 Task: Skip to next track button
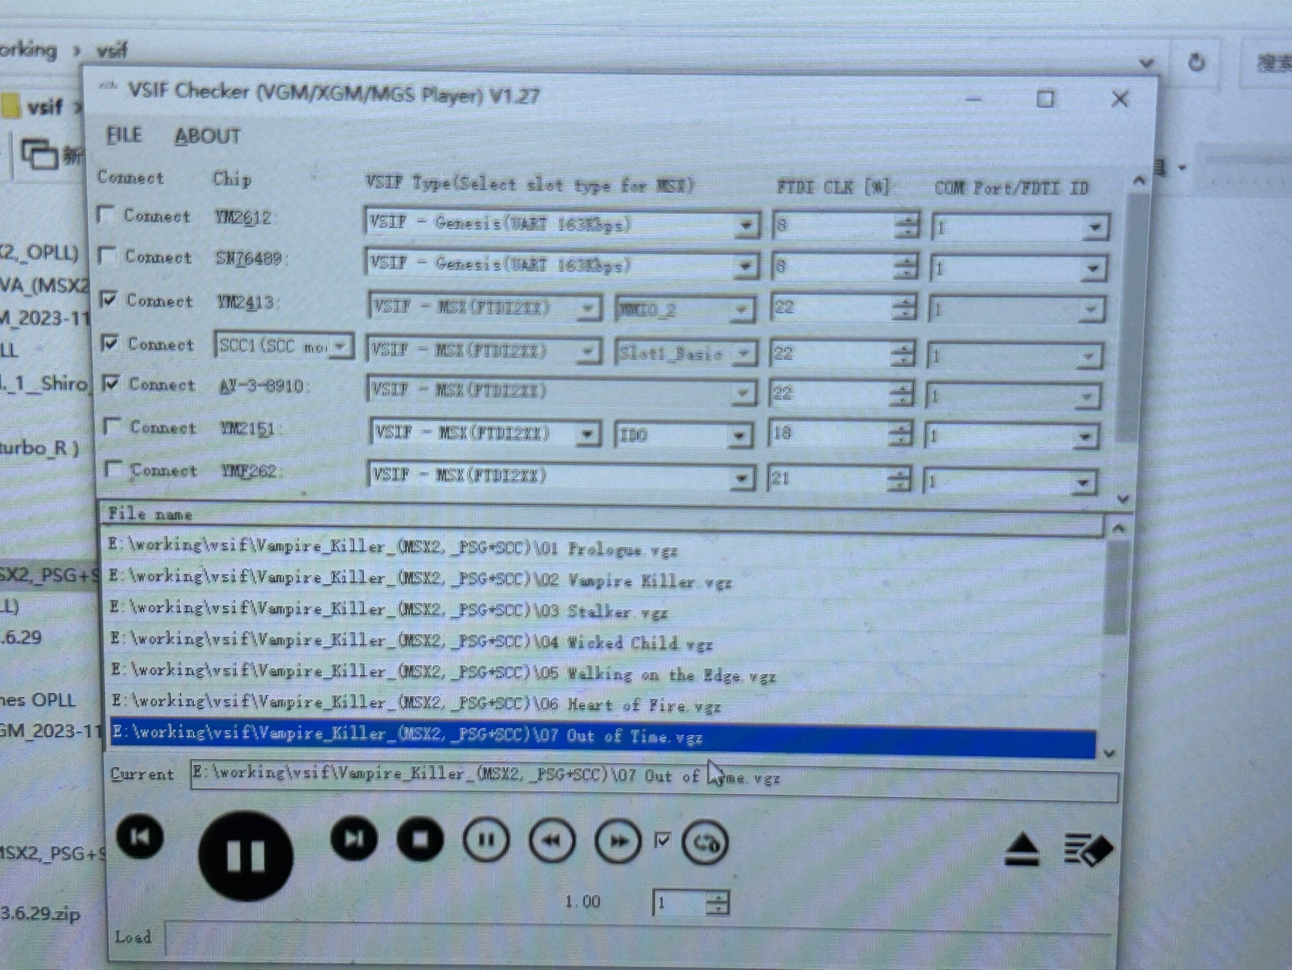click(353, 839)
